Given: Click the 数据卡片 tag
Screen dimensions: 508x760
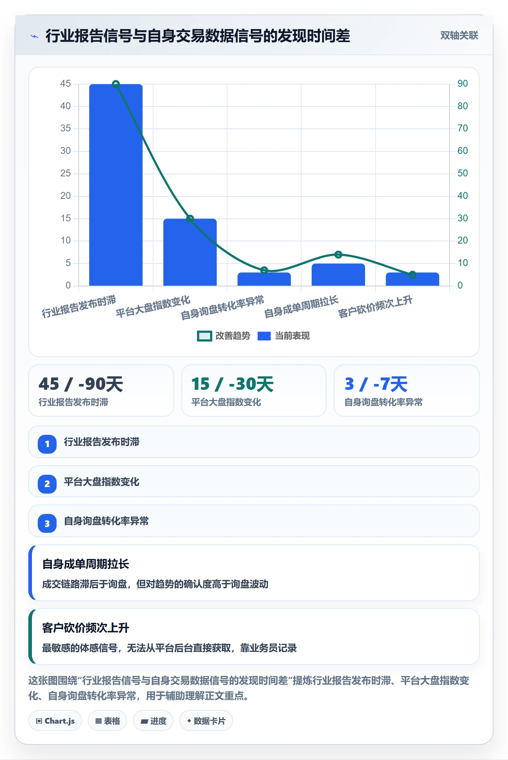Looking at the screenshot, I should pyautogui.click(x=206, y=721).
